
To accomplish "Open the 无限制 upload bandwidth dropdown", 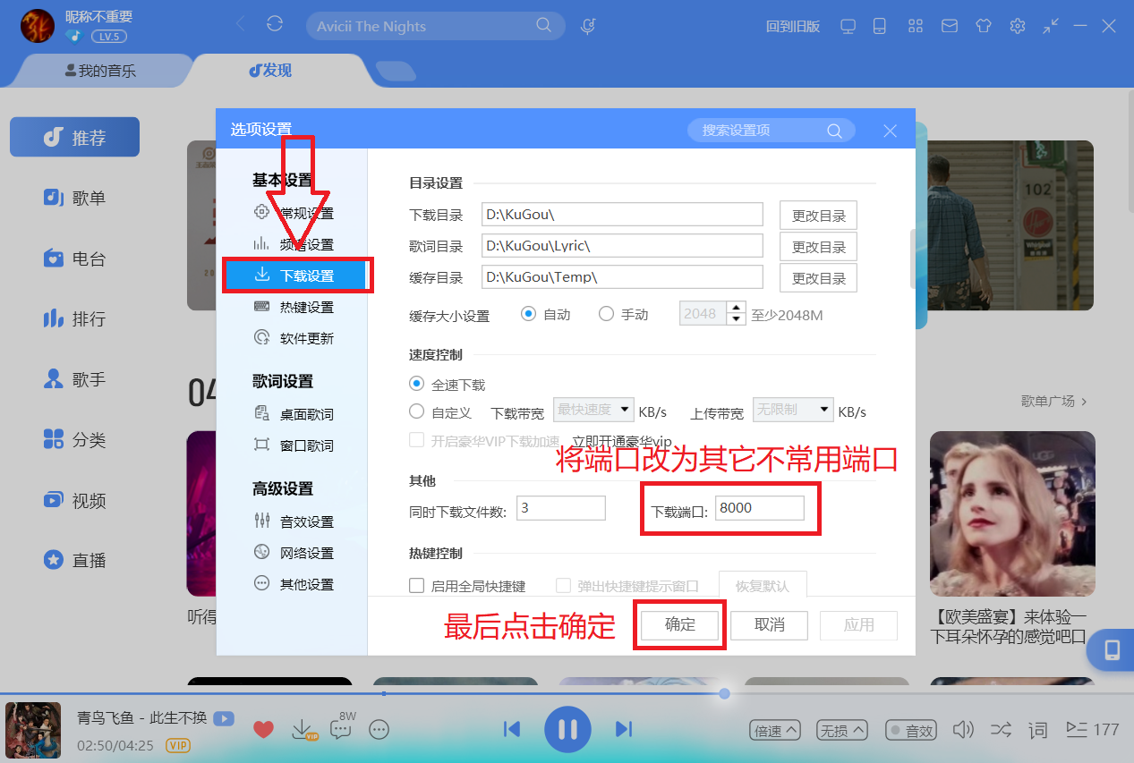I will [791, 410].
